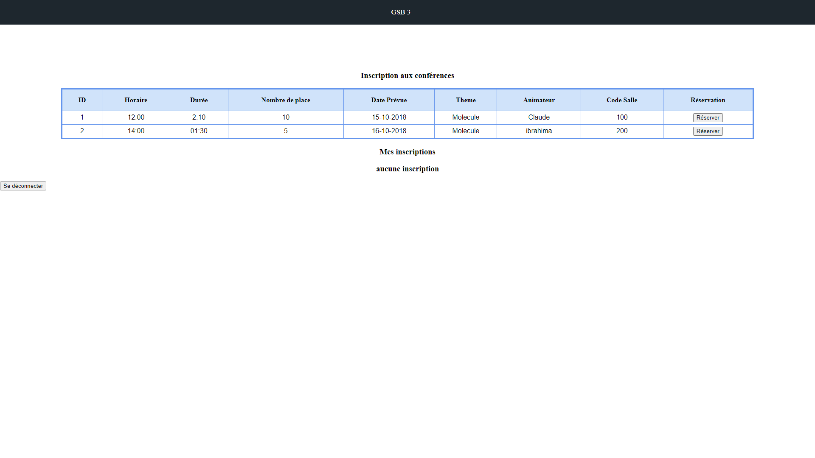This screenshot has width=815, height=458.
Task: Click the Date Prévue column header
Action: [x=389, y=100]
